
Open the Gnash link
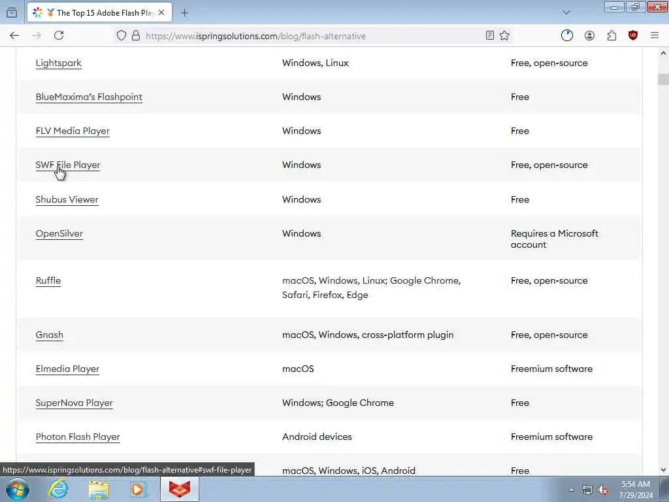point(50,335)
